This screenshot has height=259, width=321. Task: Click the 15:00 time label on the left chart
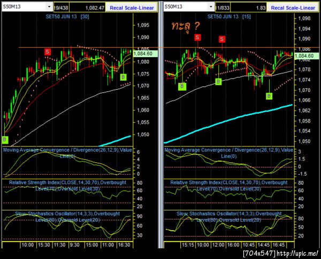tap(91, 245)
